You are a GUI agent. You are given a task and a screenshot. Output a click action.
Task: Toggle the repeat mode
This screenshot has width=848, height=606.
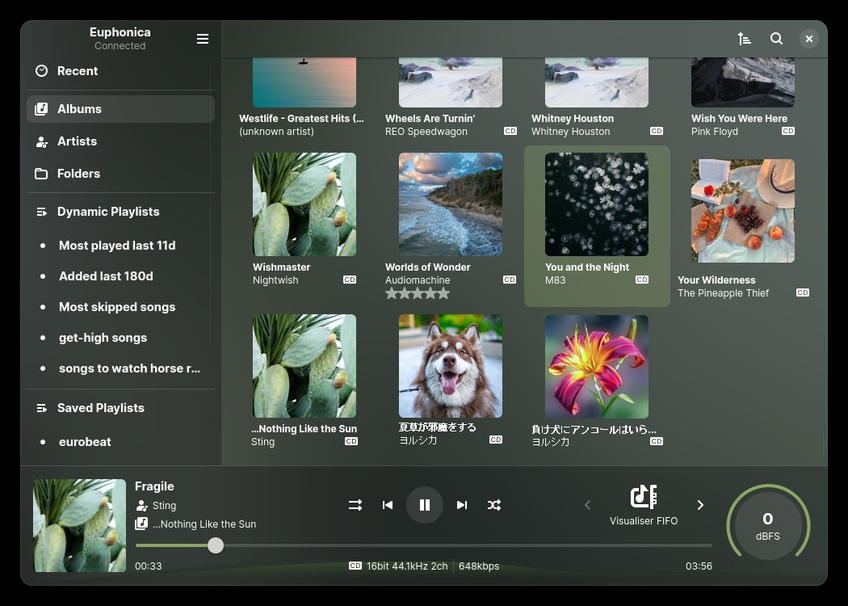355,505
